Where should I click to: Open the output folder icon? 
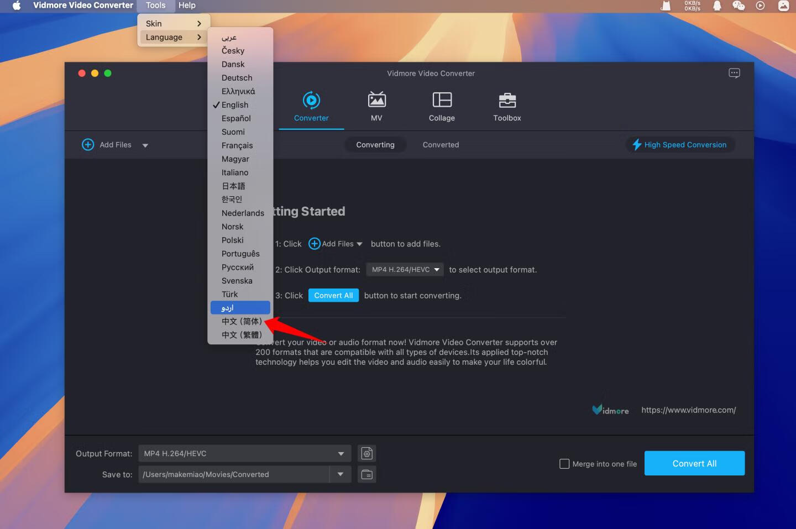coord(367,474)
